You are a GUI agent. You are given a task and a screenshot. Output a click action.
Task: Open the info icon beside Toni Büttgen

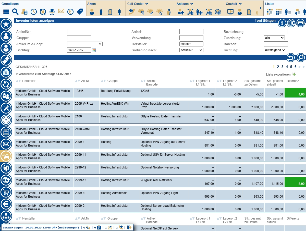point(282,23)
